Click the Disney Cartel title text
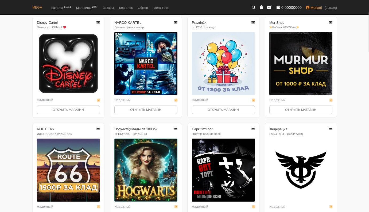Image resolution: width=369 pixels, height=212 pixels. click(x=47, y=23)
